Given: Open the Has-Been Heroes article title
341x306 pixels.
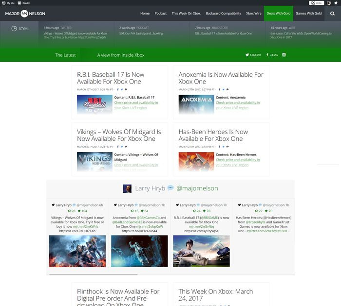Looking at the screenshot, I should (x=213, y=136).
